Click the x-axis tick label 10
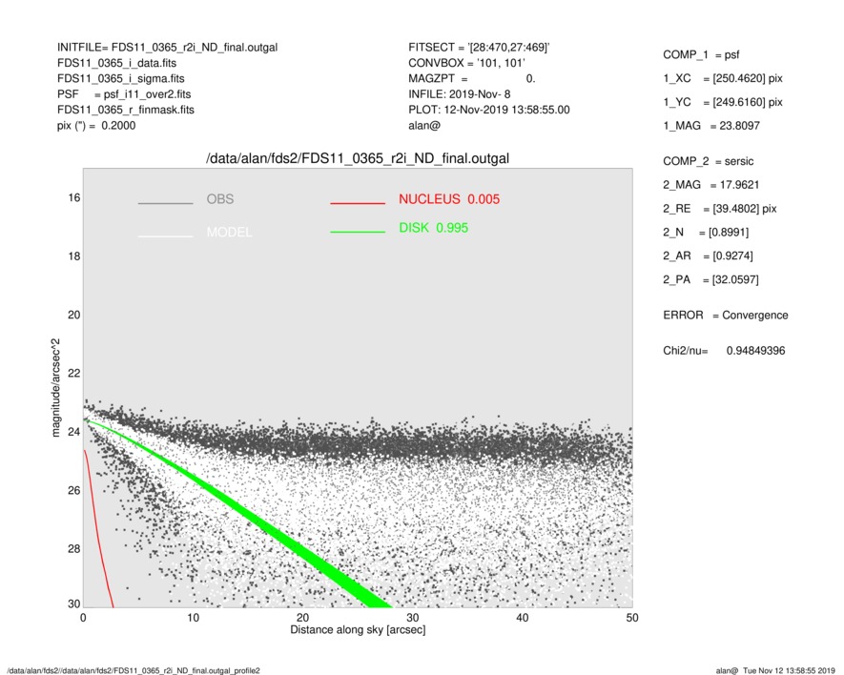 click(194, 618)
